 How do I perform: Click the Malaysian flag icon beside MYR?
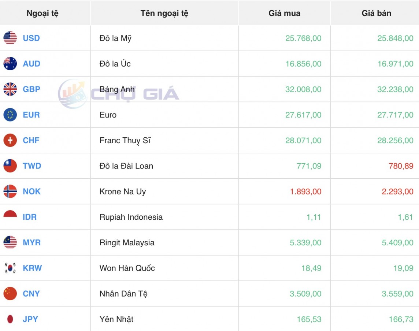click(10, 242)
